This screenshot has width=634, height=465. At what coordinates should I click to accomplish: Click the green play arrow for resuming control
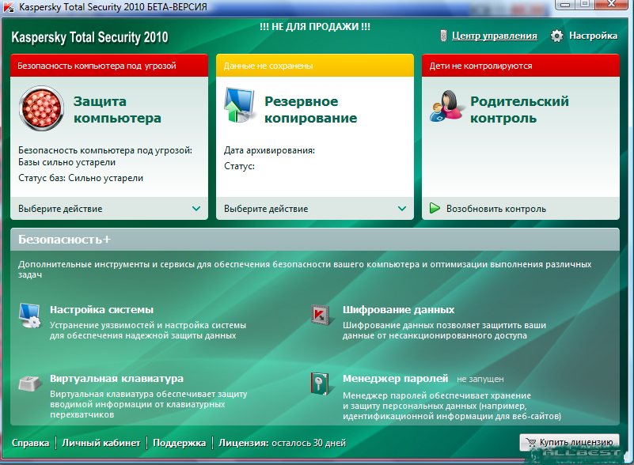pyautogui.click(x=435, y=209)
